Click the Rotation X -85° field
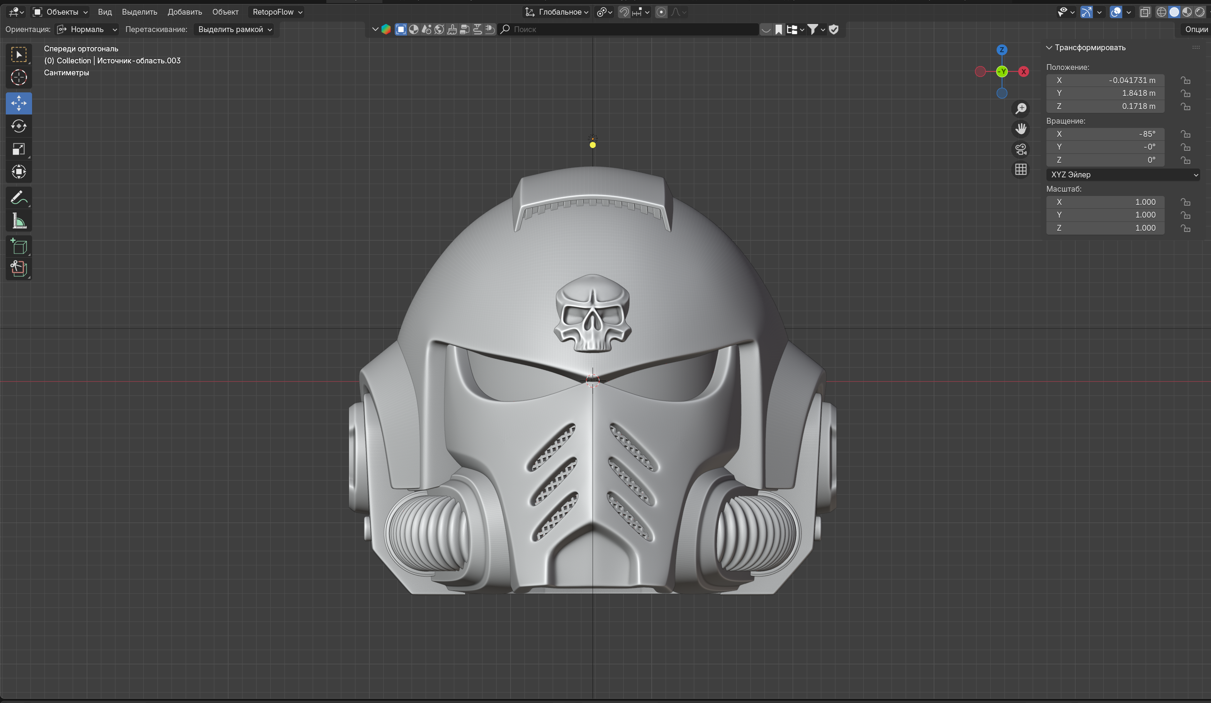The image size is (1211, 703). (x=1105, y=134)
